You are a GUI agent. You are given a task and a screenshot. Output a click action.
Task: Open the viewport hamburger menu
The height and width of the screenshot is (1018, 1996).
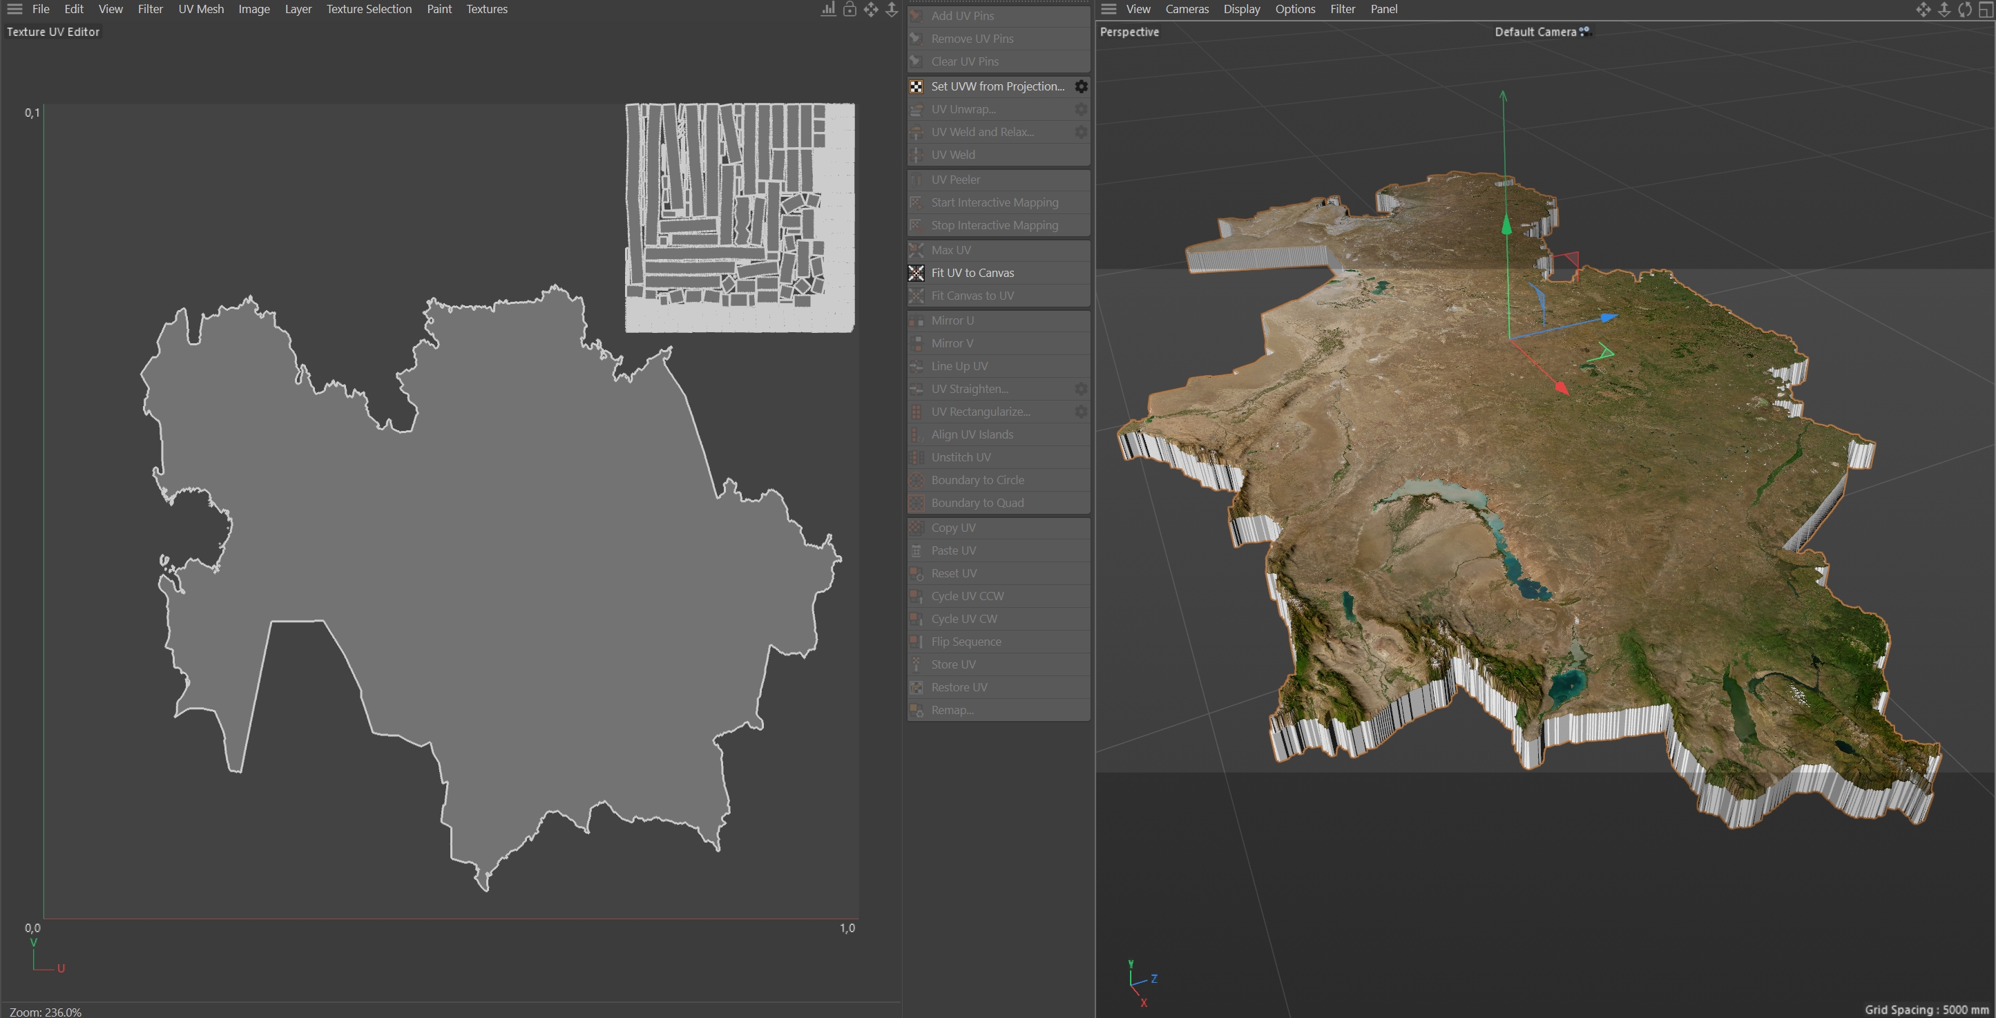coord(1109,9)
